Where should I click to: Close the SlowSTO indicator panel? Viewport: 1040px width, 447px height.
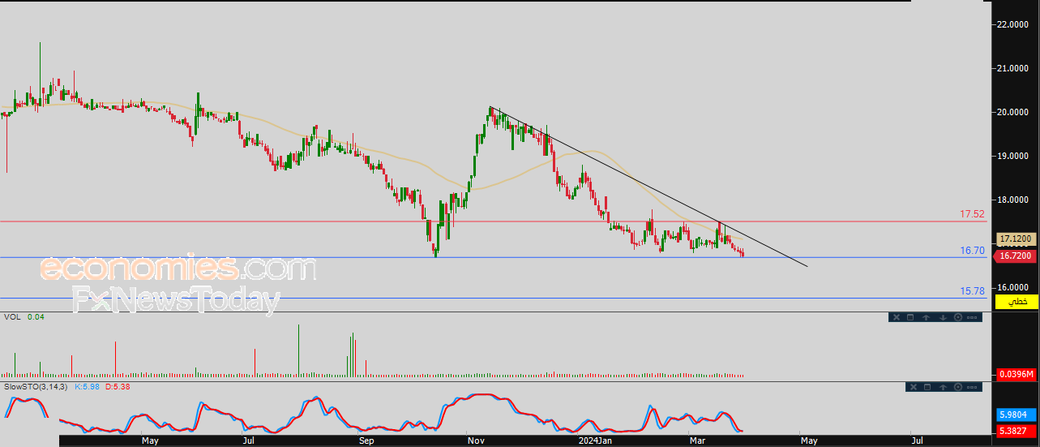pyautogui.click(x=914, y=387)
